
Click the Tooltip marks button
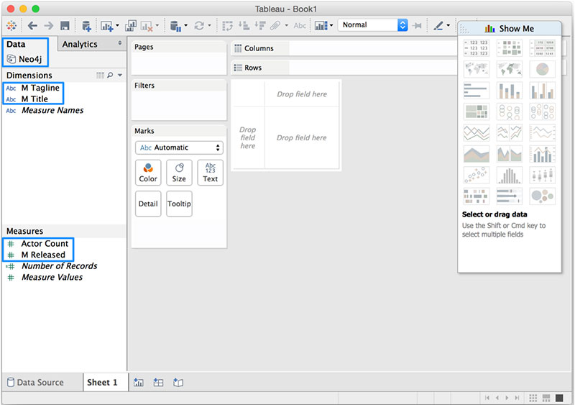coord(179,204)
